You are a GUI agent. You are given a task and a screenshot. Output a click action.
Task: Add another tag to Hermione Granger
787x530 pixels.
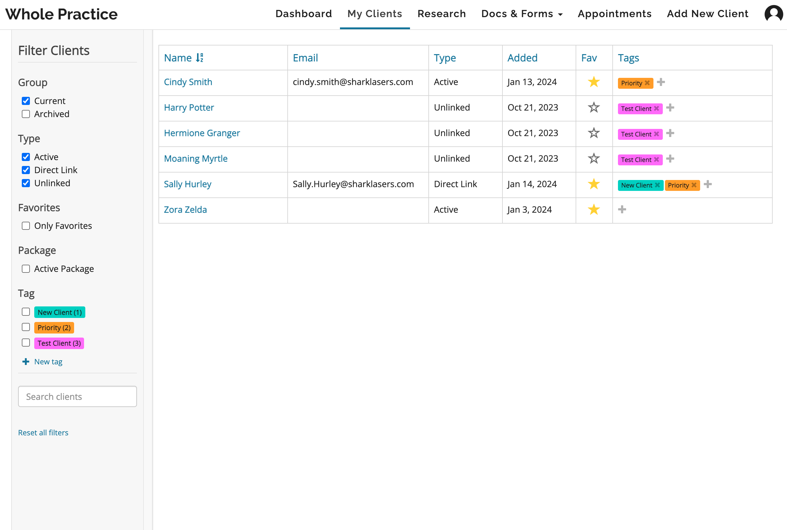pos(670,133)
